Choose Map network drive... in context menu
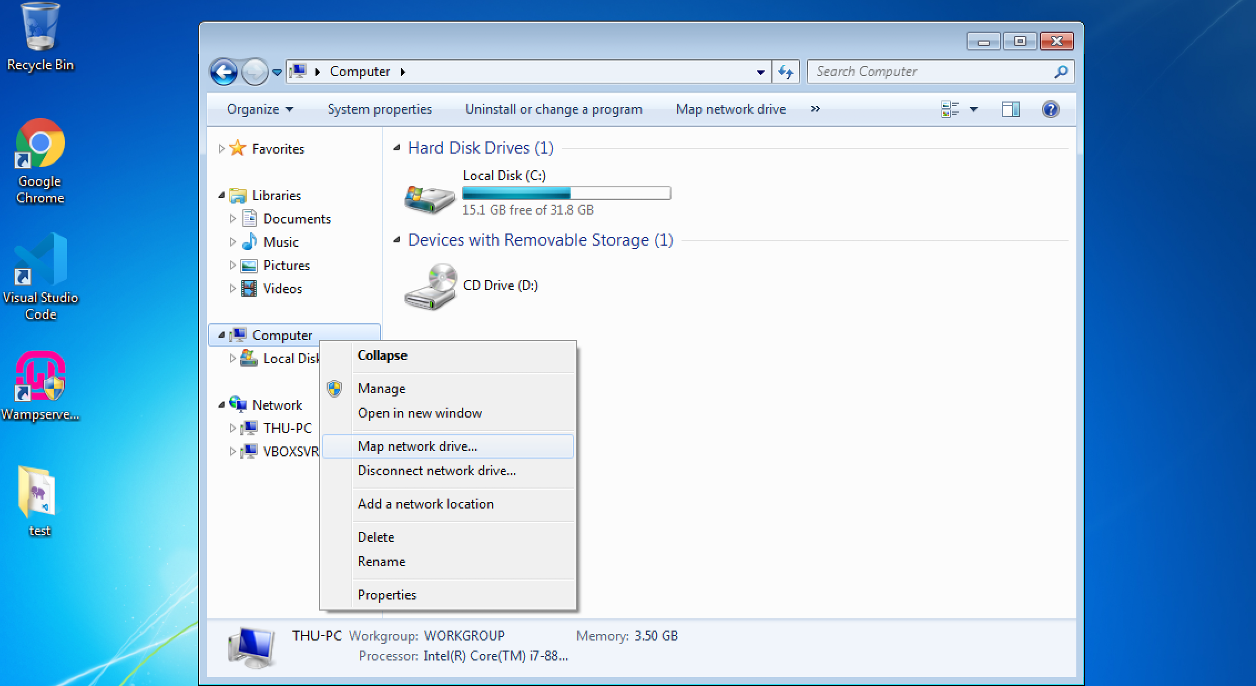The width and height of the screenshot is (1256, 686). [417, 446]
